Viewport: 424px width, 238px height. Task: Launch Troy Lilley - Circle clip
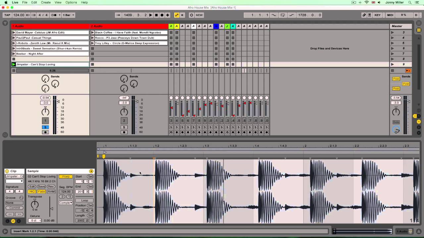92,43
